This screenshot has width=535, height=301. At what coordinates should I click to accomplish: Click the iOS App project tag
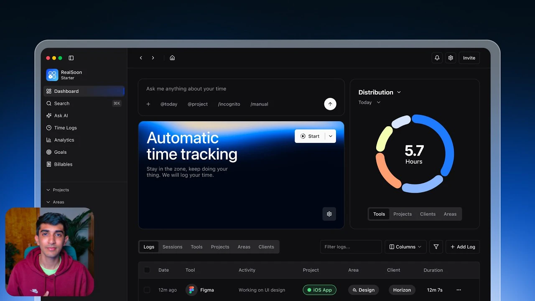tap(320, 290)
